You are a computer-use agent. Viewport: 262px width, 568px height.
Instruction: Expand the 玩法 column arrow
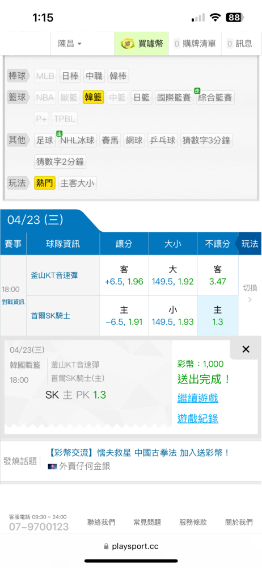point(248,244)
